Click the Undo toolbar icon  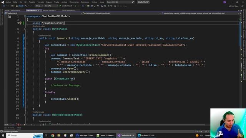pos(26,6)
